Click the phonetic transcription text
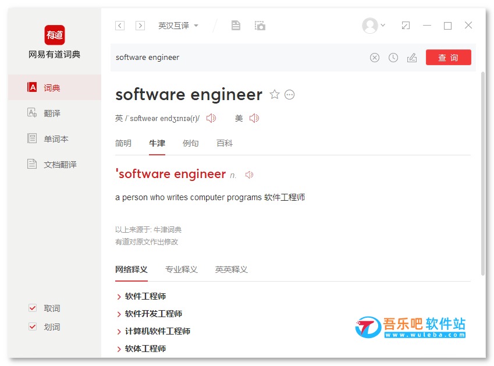The width and height of the screenshot is (494, 366). pos(162,119)
